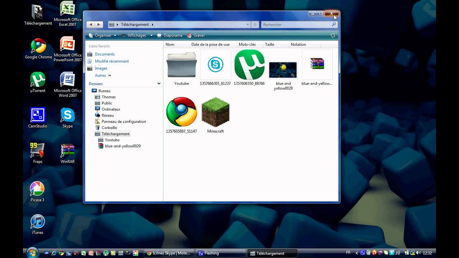Sort by the Mots-clés column header

[250, 44]
